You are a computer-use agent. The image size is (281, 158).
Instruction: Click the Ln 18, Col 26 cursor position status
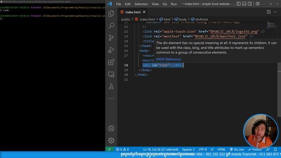point(161,149)
